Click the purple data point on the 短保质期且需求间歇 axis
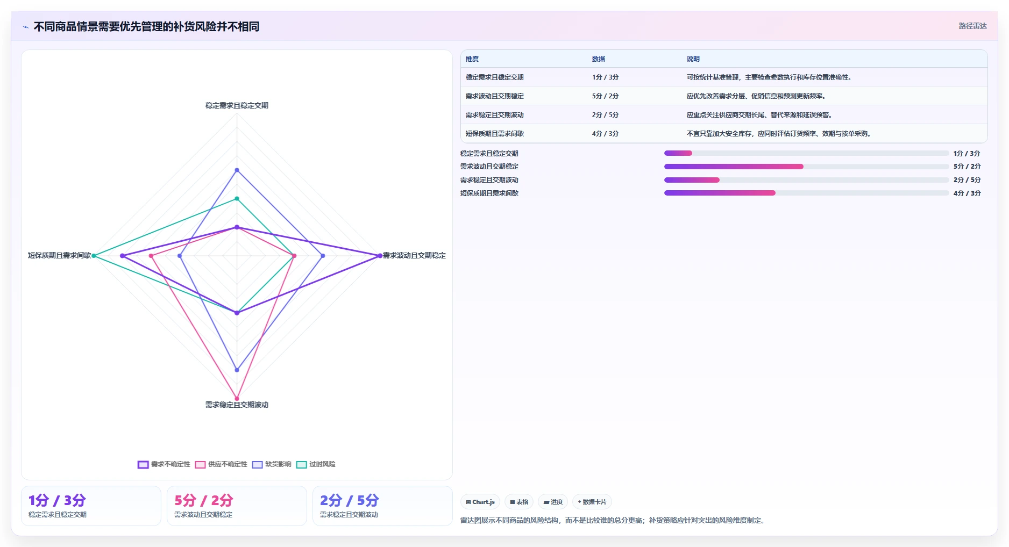1009x547 pixels. (x=122, y=256)
